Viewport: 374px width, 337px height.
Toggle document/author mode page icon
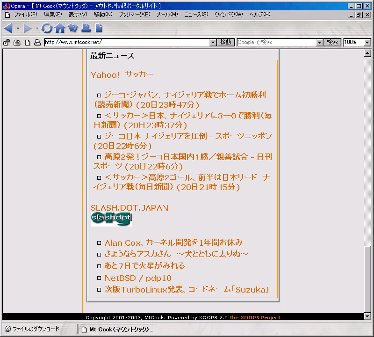point(28,43)
